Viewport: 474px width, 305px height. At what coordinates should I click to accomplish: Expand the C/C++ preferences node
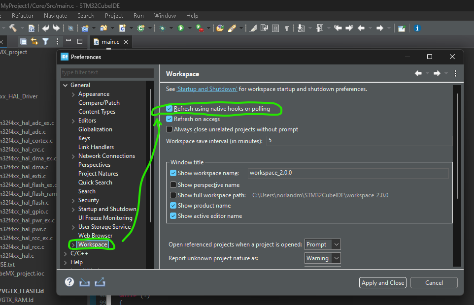tap(66, 253)
